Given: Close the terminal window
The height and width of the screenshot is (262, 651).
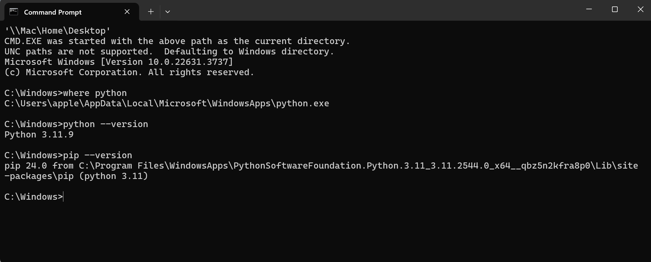Looking at the screenshot, I should [x=641, y=10].
